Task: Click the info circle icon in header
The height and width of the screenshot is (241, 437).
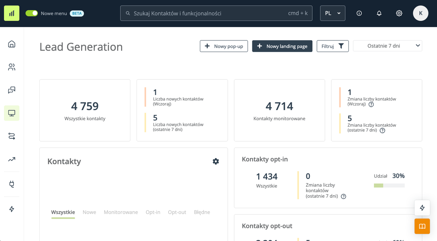Action: [x=359, y=13]
